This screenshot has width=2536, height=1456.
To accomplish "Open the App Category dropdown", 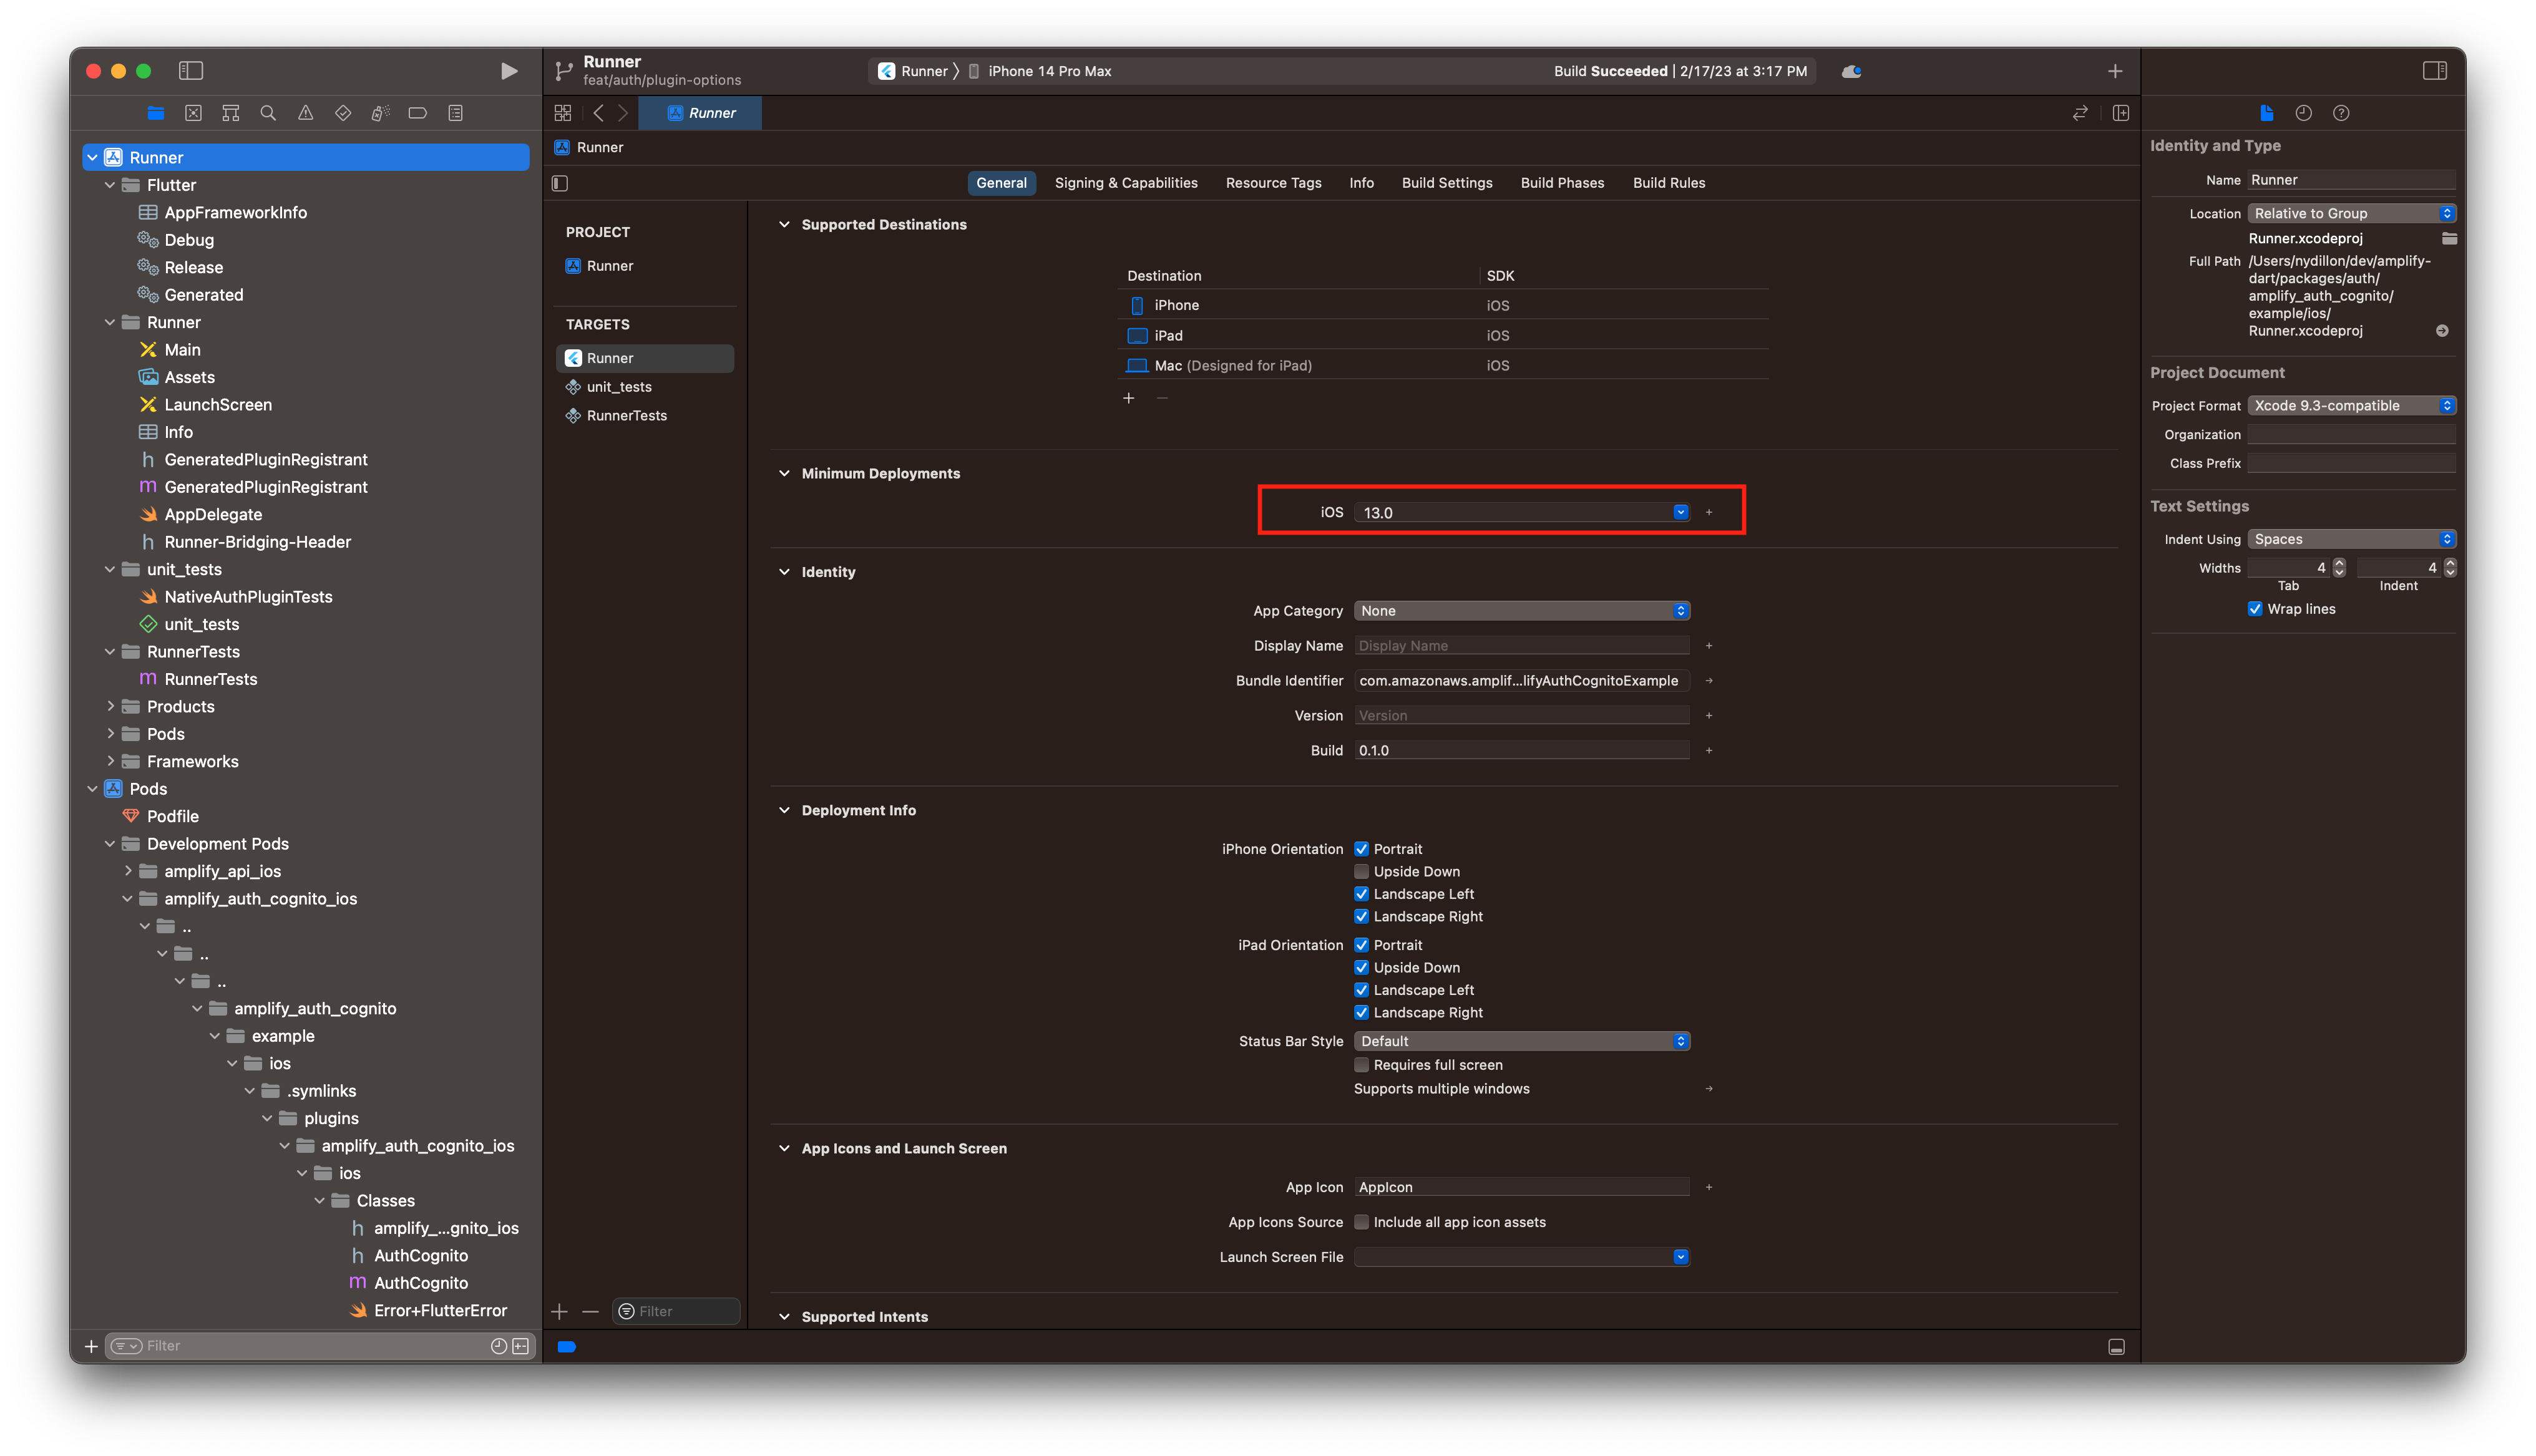I will [x=1681, y=610].
